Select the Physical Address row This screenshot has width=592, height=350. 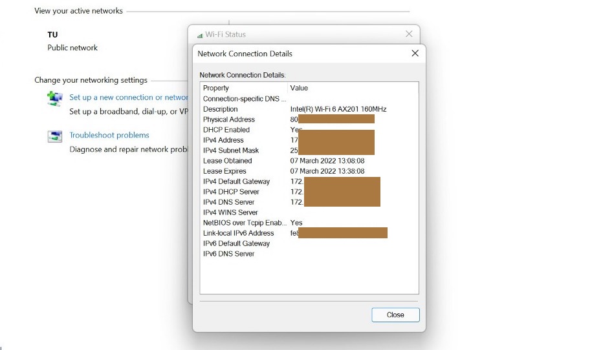coord(229,119)
